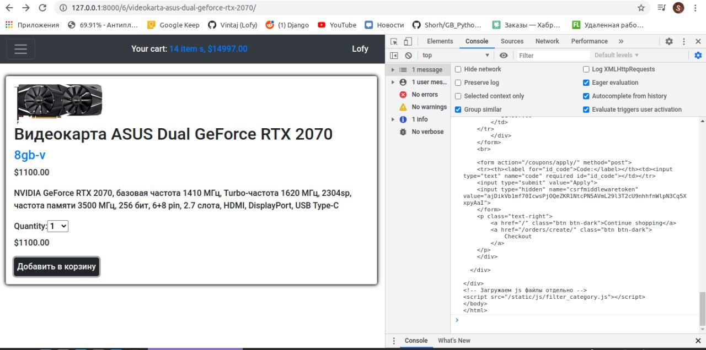The image size is (706, 350).
Task: Open cart link 14 items
Action: pos(208,49)
